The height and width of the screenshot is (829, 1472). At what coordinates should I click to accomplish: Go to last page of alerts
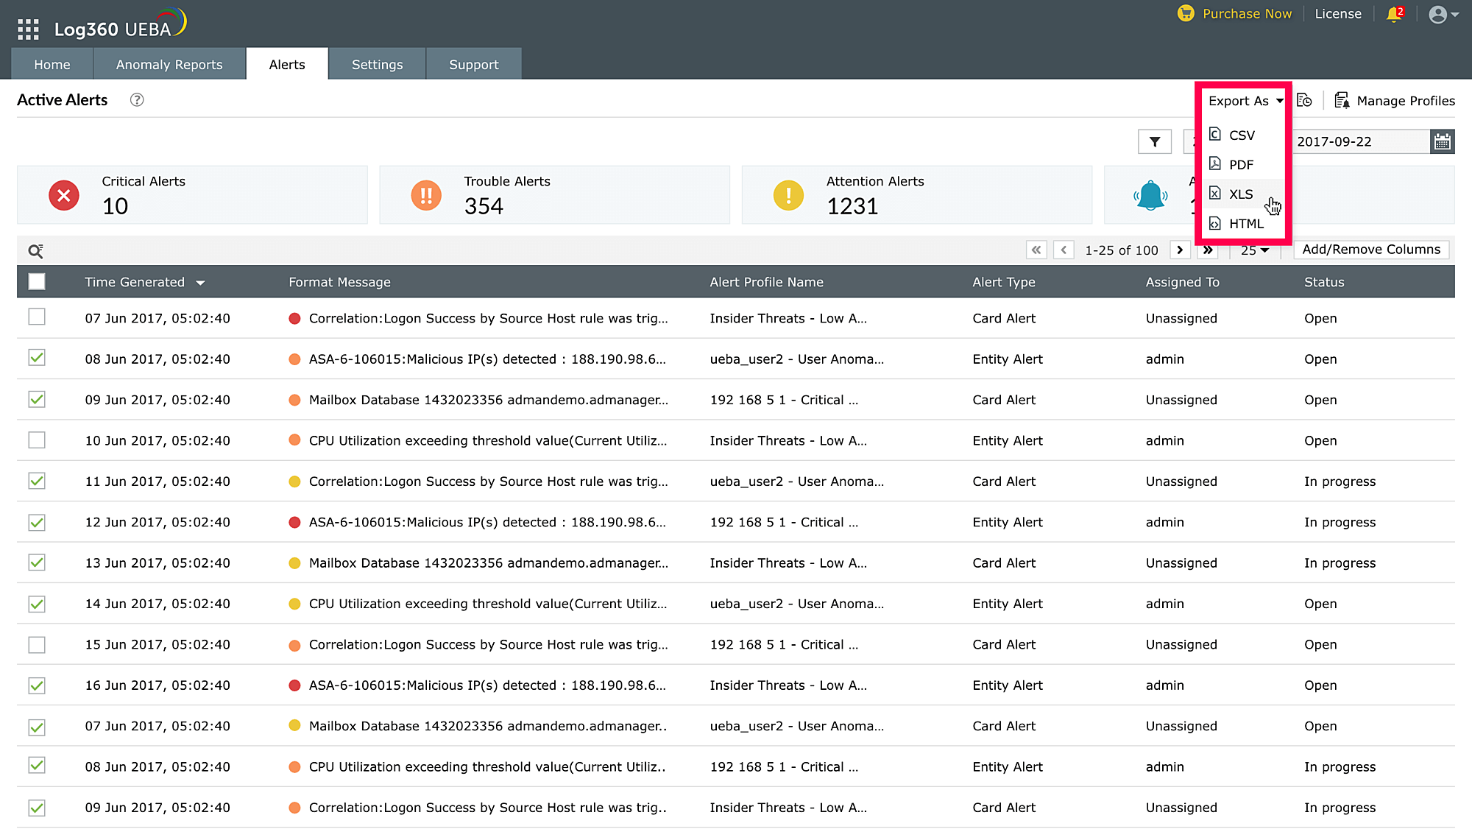pyautogui.click(x=1208, y=250)
